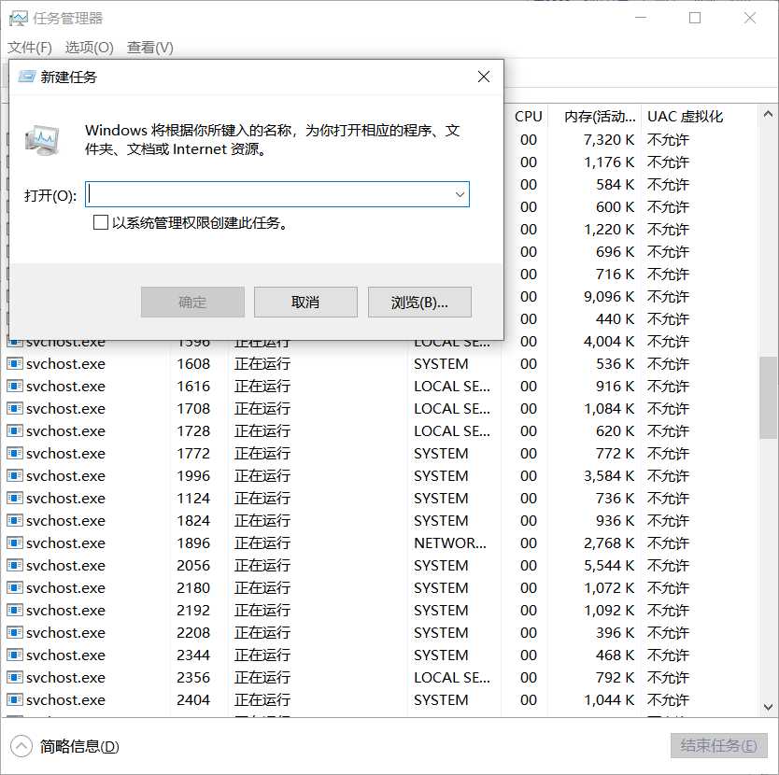Screen dimensions: 779x775
Task: Click svchost.exe icon for PID 1616
Action: [x=14, y=386]
